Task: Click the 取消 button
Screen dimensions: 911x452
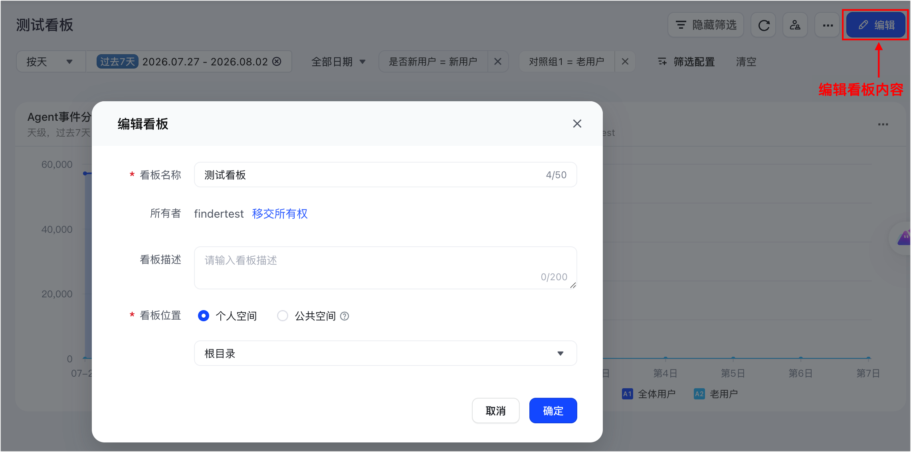Action: (495, 411)
